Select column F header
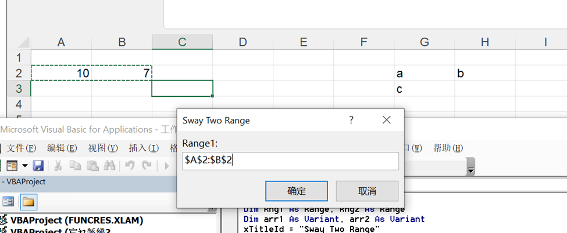567x233 pixels. point(364,42)
